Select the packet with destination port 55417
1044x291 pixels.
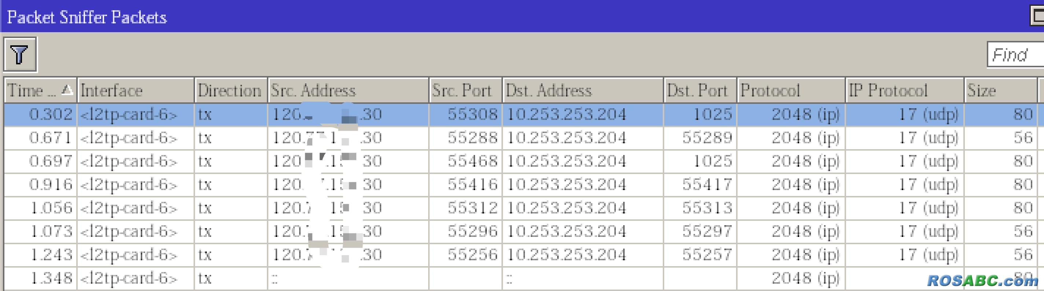[x=521, y=185]
